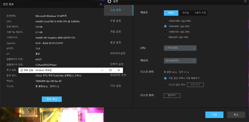Click the 저장 save button
Viewport: 249px width, 122px height.
[214, 115]
